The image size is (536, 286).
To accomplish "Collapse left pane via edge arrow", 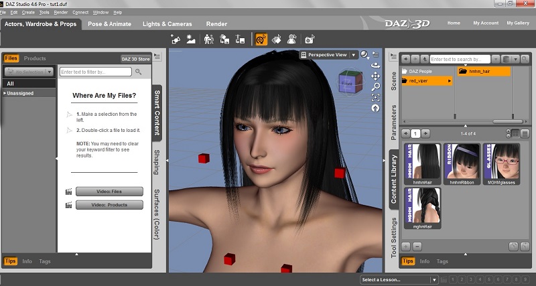I will [167, 160].
